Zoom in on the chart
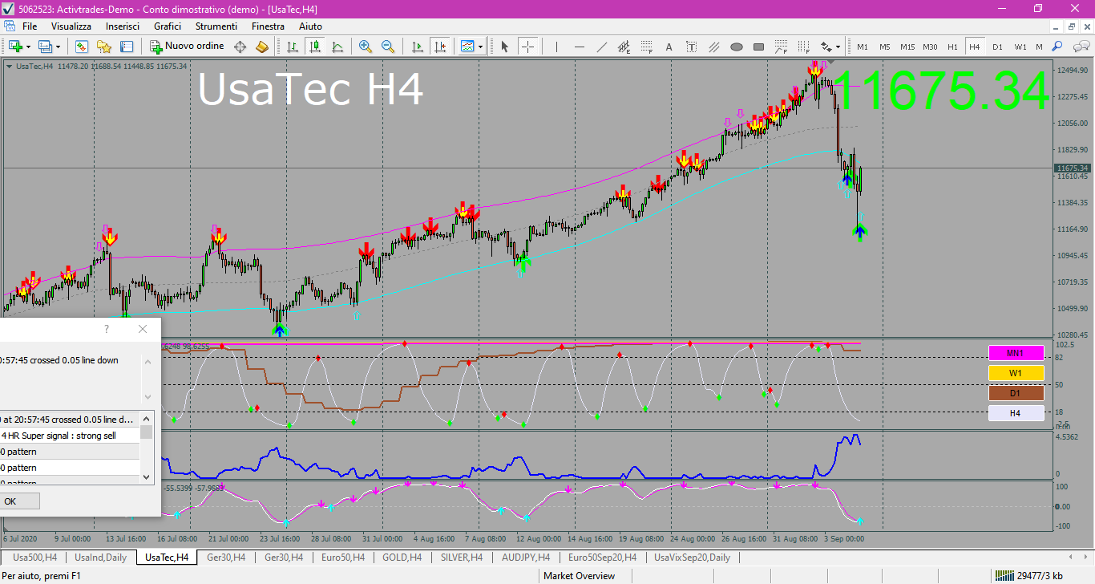The width and height of the screenshot is (1095, 584). point(366,47)
